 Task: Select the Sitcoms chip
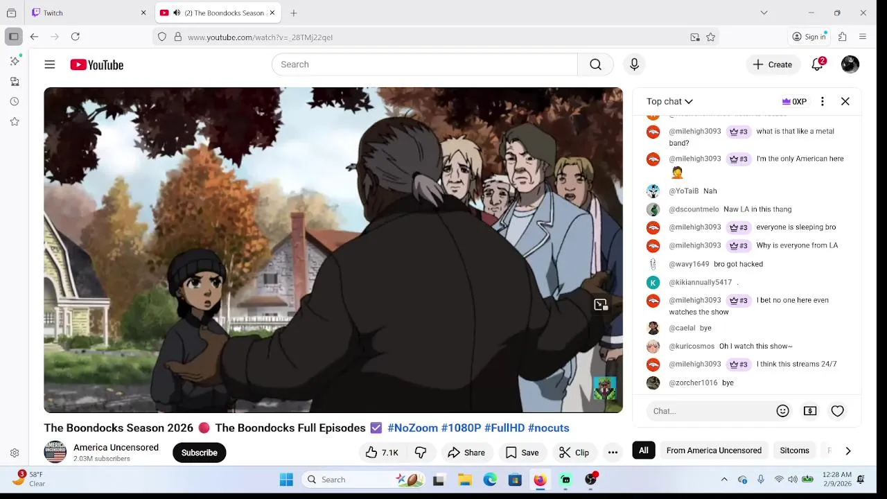(794, 450)
